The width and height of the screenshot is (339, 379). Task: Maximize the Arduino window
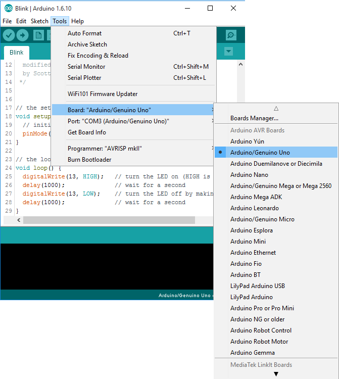pos(210,8)
